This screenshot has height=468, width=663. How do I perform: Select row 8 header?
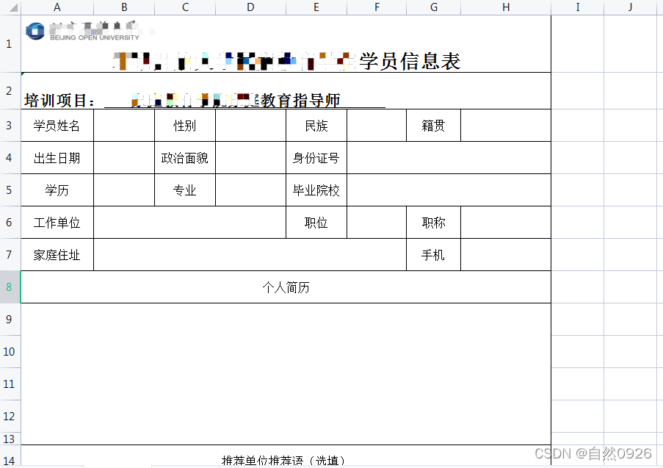(x=10, y=287)
